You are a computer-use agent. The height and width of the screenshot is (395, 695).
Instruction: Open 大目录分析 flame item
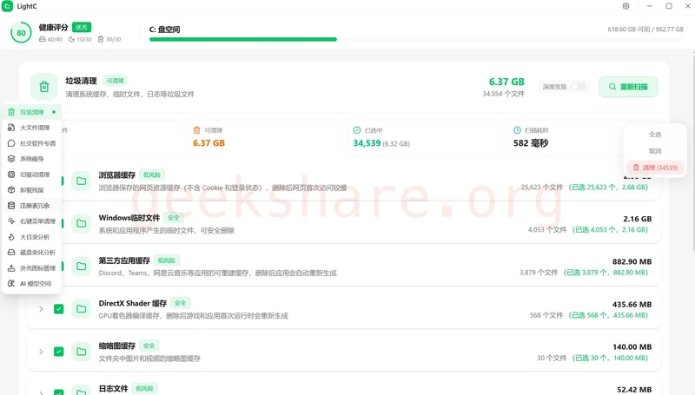click(x=31, y=237)
